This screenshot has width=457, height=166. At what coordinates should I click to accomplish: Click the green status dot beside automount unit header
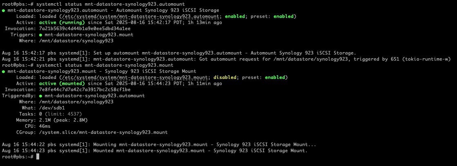(4, 11)
